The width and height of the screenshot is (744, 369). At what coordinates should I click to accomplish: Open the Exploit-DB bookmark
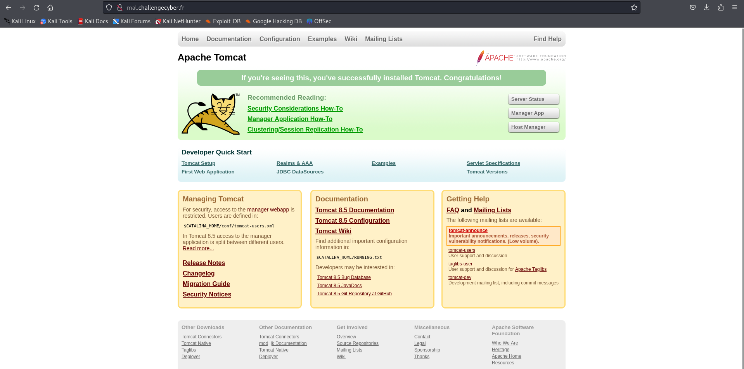(x=223, y=21)
